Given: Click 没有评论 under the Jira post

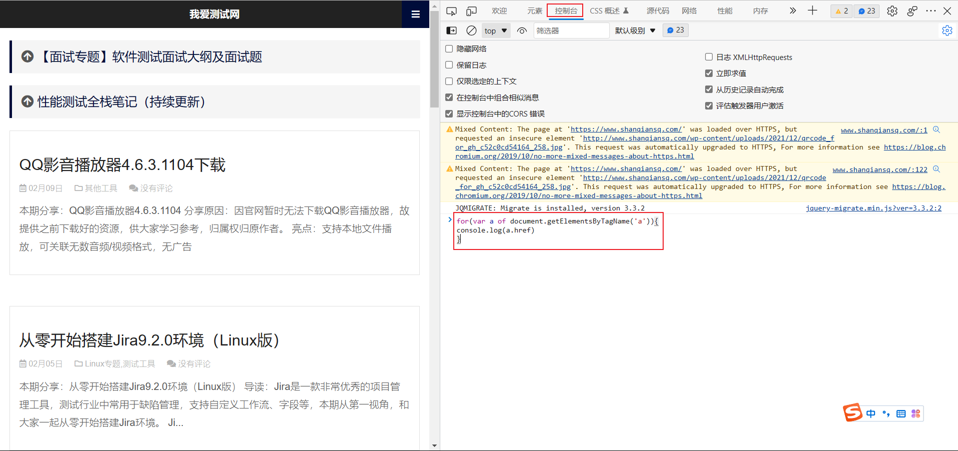Looking at the screenshot, I should [x=194, y=363].
